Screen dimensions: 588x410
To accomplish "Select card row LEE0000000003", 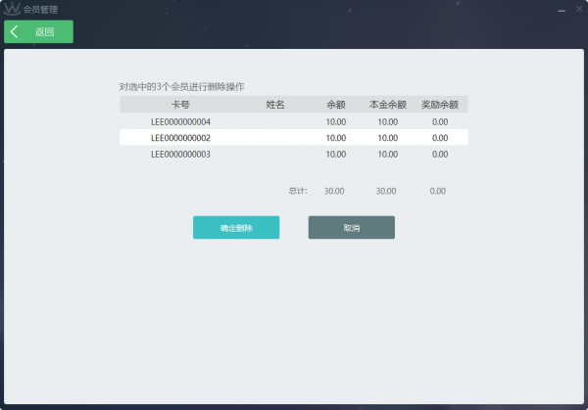I will pyautogui.click(x=294, y=154).
